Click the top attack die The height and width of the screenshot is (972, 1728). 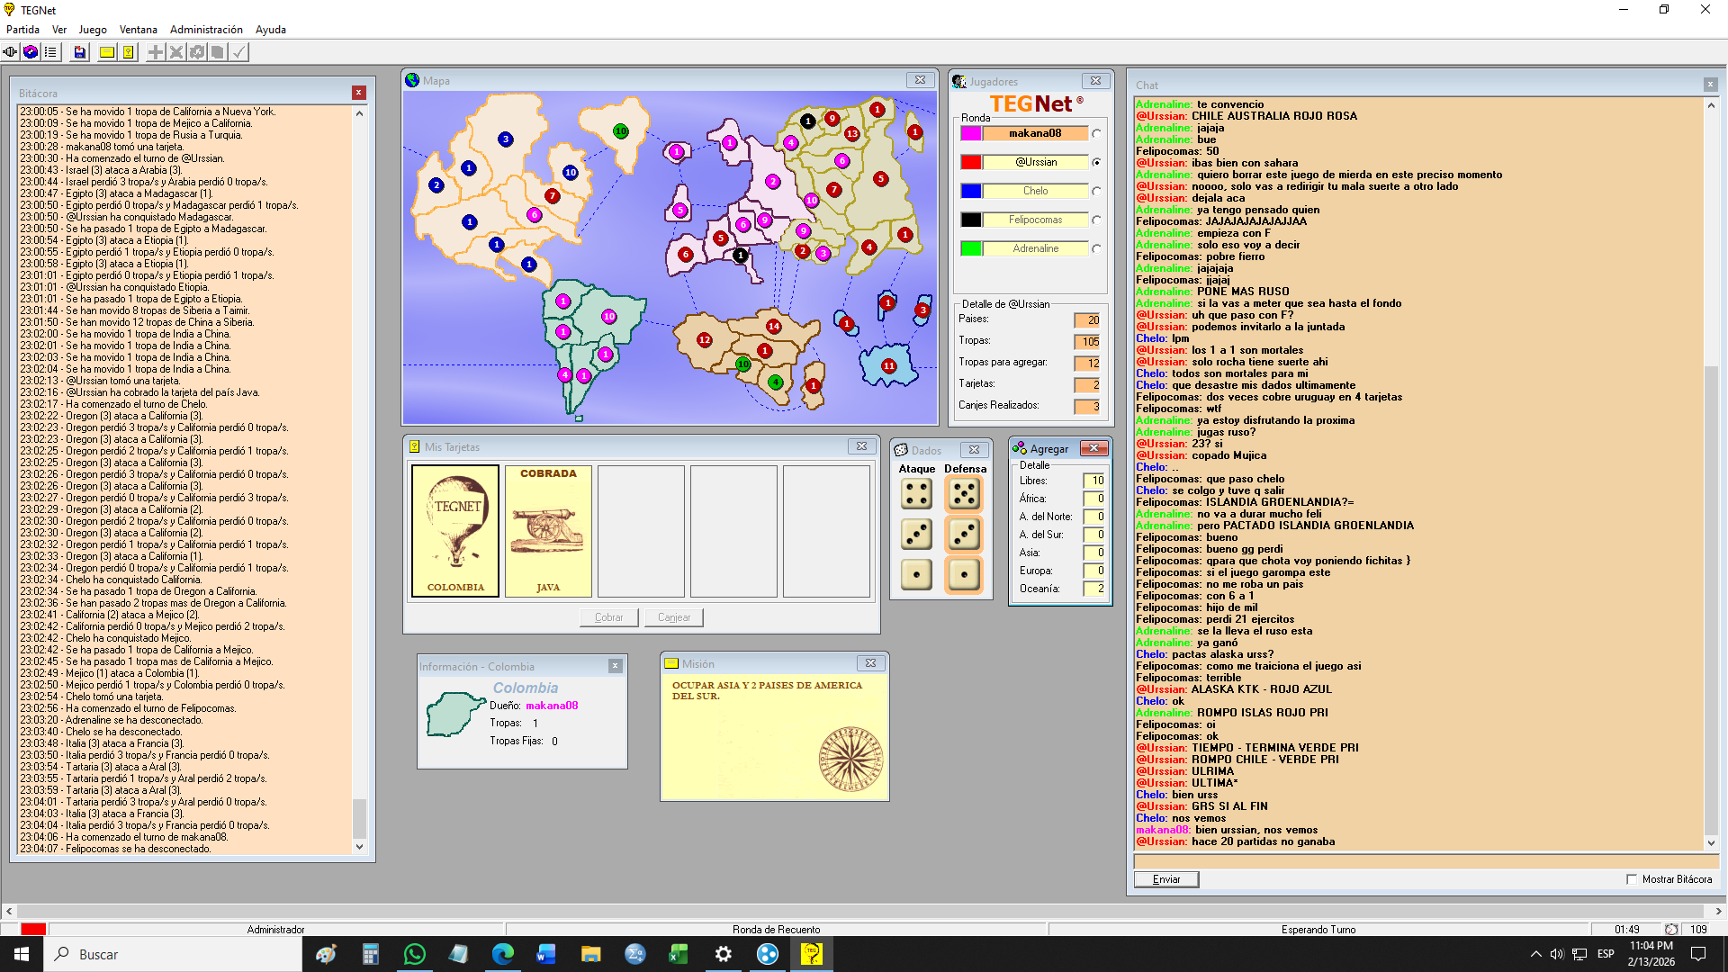[x=916, y=493]
